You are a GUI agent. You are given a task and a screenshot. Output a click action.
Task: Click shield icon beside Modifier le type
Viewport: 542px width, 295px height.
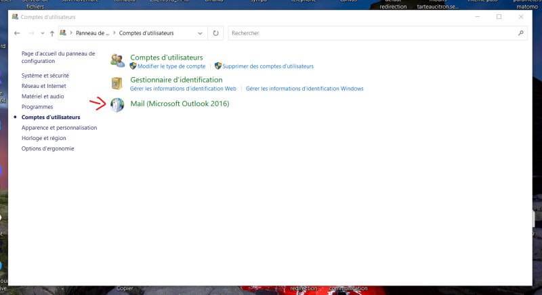[x=133, y=66]
